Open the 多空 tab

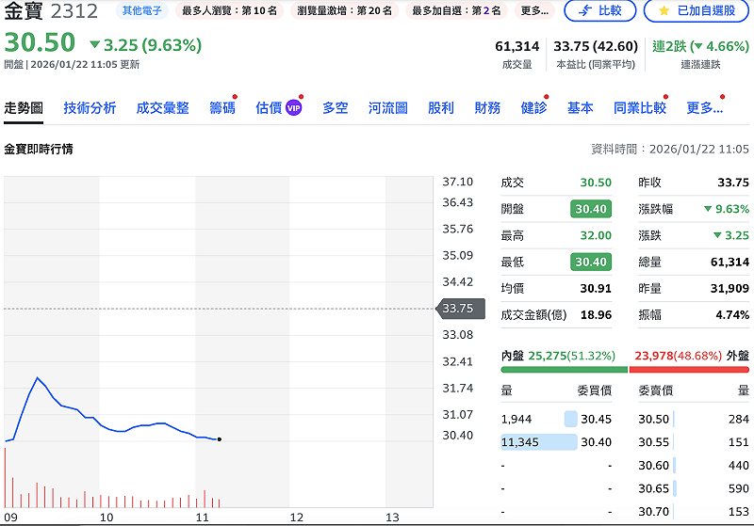(x=335, y=108)
